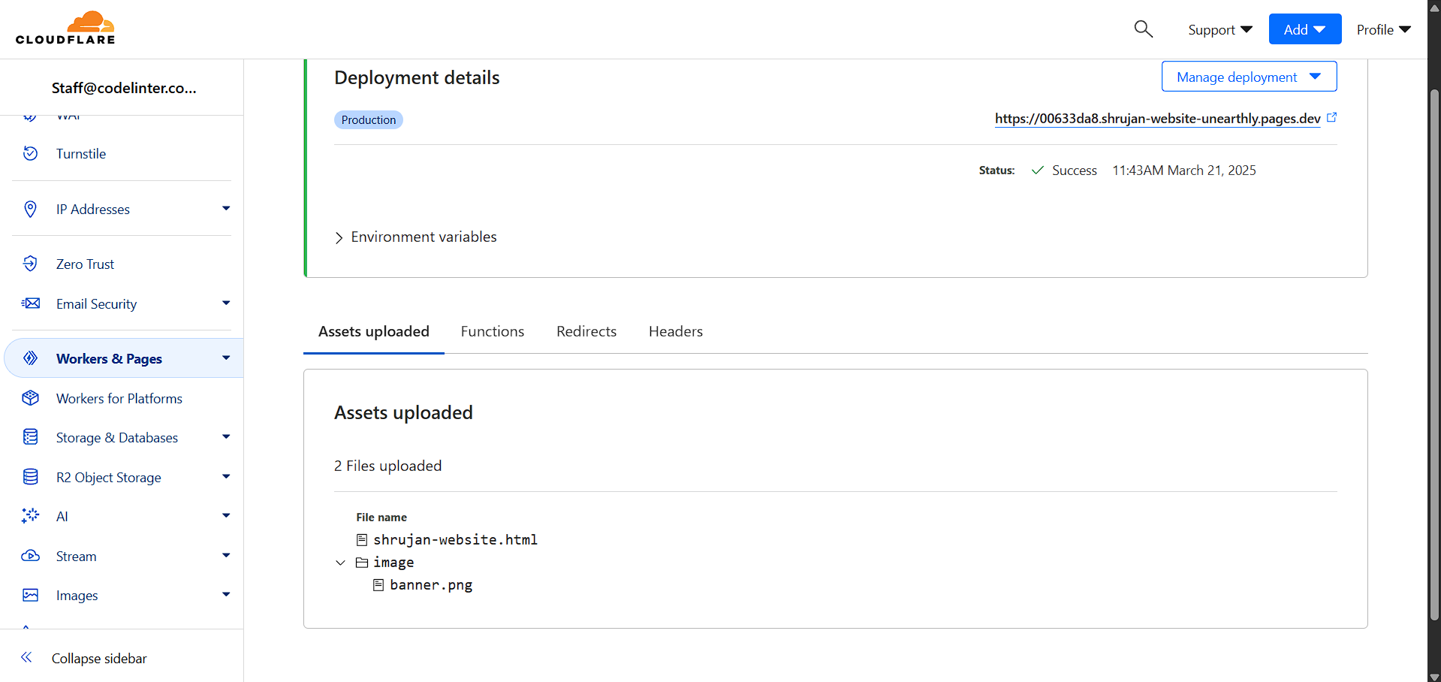
Task: Expand the Storage & Databases menu arrow
Action: click(x=226, y=436)
